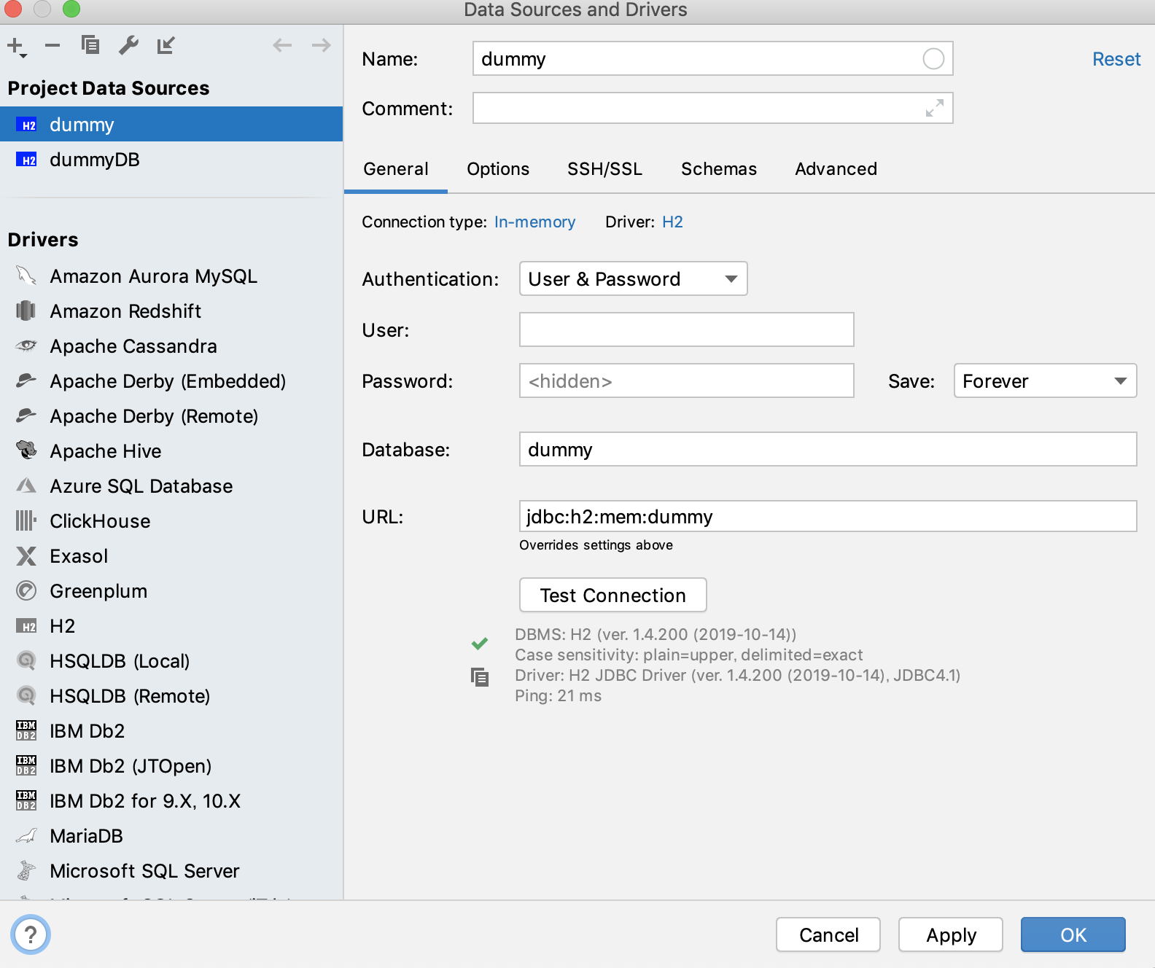The width and height of the screenshot is (1155, 968).
Task: Open the Authentication dropdown
Action: [633, 279]
